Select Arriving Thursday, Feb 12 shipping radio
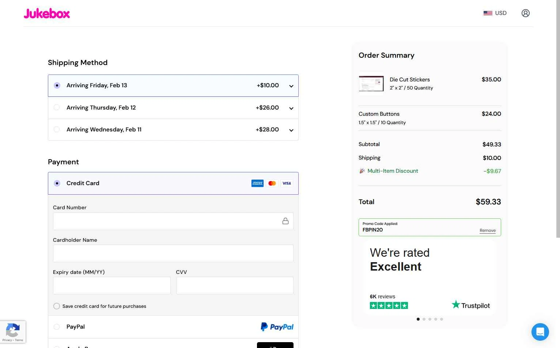Screen dimensions: 560x348 click(57, 107)
